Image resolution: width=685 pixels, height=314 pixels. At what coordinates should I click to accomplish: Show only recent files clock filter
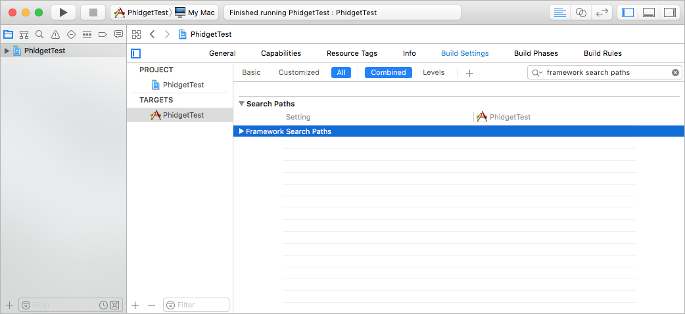pos(103,305)
